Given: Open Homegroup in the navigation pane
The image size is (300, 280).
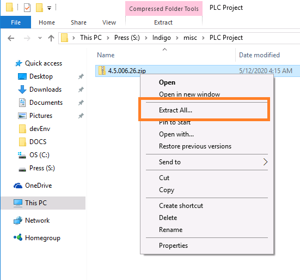Looking at the screenshot, I should (x=42, y=238).
